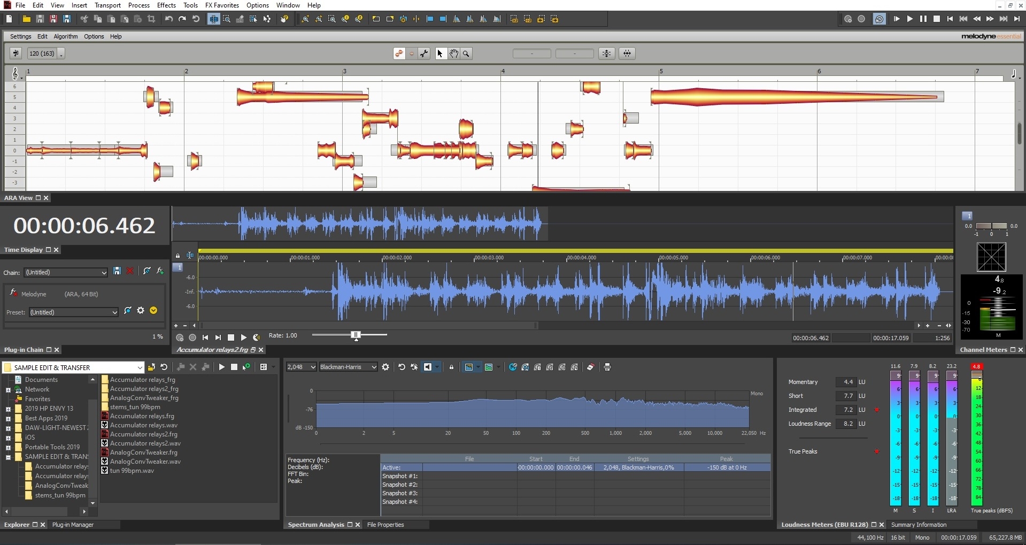Click the Melodyne wrench note assignment icon
Viewport: 1026px width, 545px height.
click(424, 53)
